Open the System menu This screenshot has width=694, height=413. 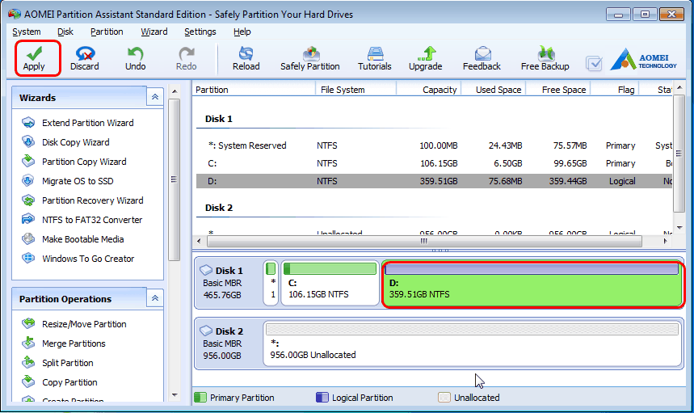pos(27,32)
